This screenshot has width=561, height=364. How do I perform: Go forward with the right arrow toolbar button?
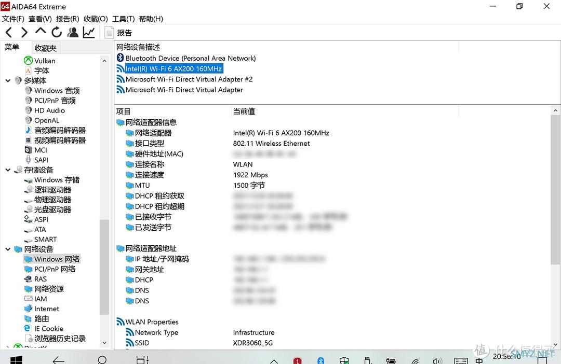pos(24,33)
